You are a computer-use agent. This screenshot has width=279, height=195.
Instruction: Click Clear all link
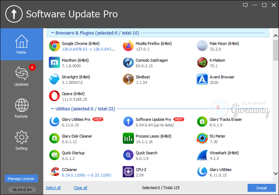coord(80,188)
